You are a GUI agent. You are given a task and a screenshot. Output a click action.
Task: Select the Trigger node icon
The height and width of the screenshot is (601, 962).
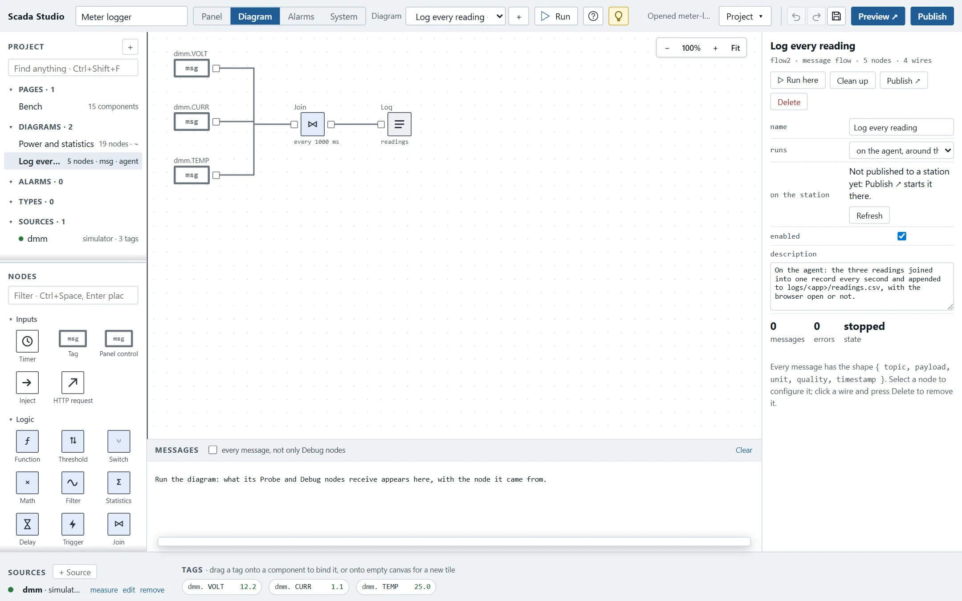pyautogui.click(x=73, y=524)
